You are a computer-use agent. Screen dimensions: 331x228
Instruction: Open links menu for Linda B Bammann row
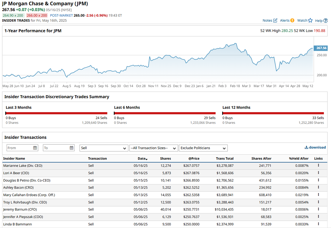[318, 224]
